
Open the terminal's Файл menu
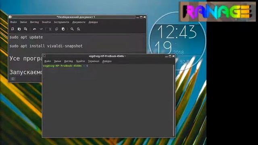[48, 61]
